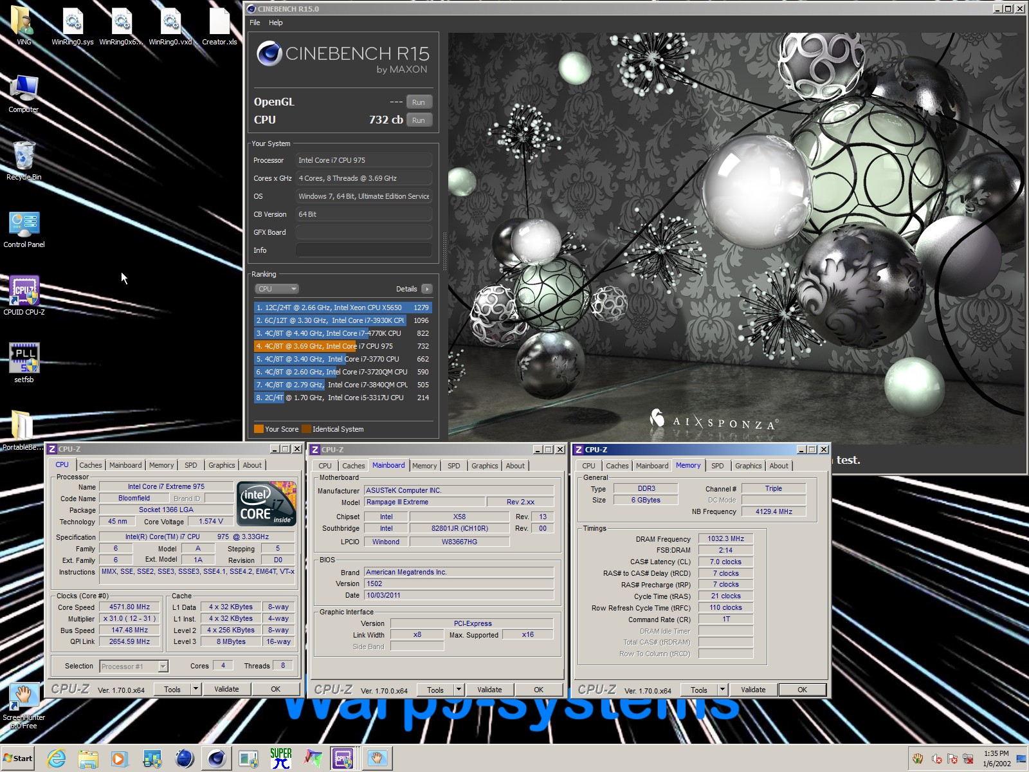Click Validate in middle CPU-Z window
The height and width of the screenshot is (772, 1029).
(x=489, y=690)
